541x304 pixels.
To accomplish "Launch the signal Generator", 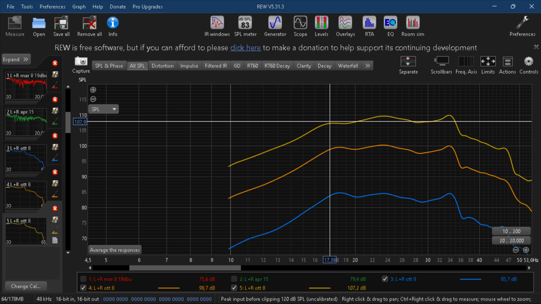I will (x=275, y=26).
